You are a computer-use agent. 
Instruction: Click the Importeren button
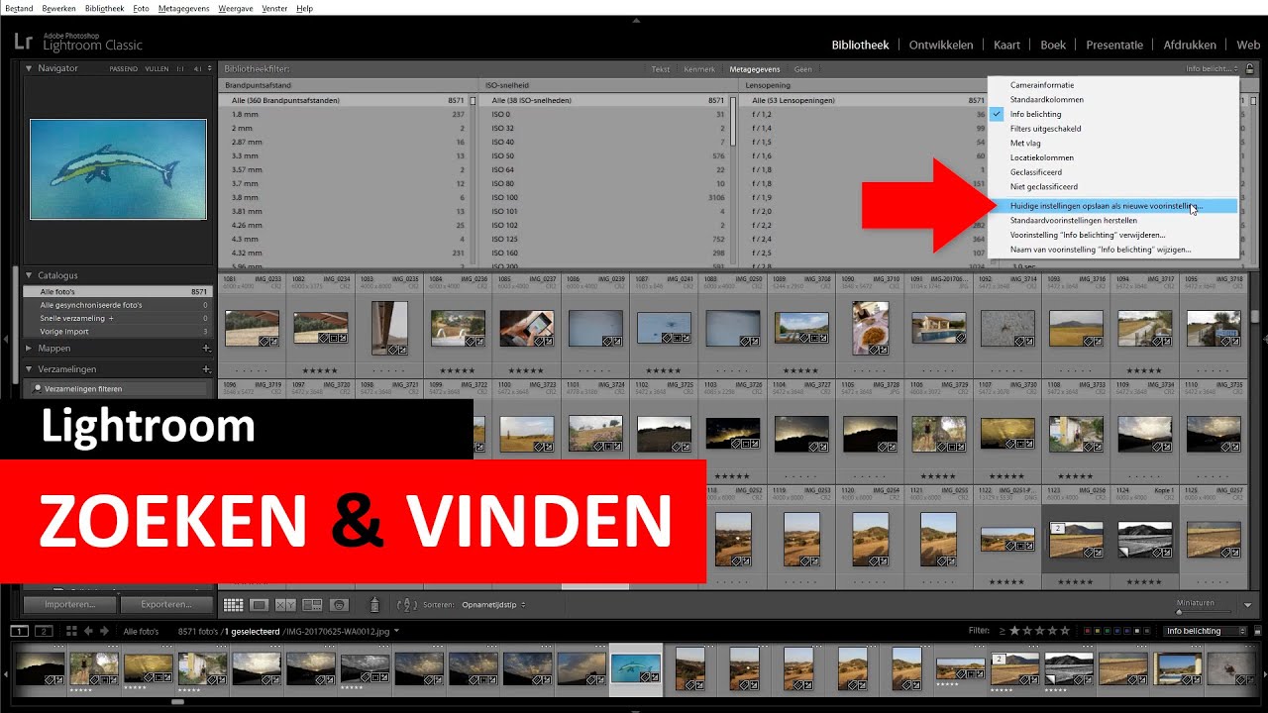click(70, 604)
